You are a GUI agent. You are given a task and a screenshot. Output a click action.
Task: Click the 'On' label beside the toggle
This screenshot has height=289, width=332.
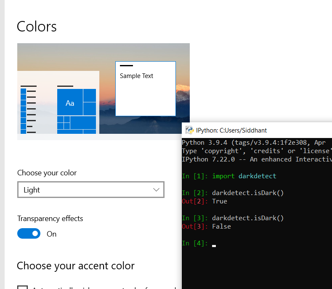(x=51, y=234)
